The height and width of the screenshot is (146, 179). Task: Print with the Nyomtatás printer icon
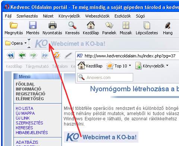tap(52, 25)
